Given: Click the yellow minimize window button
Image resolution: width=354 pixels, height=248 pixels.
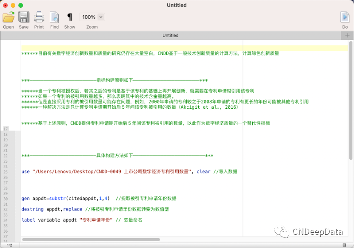Looking at the screenshot, I should (13, 5).
